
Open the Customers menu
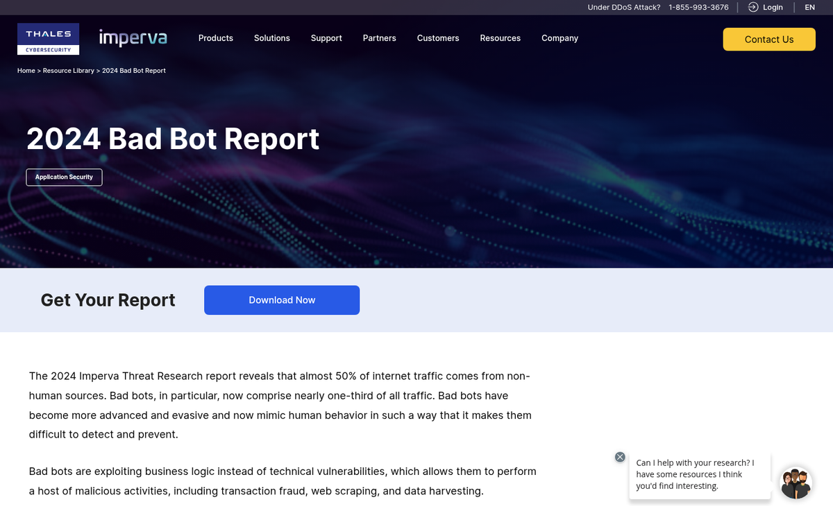[438, 38]
